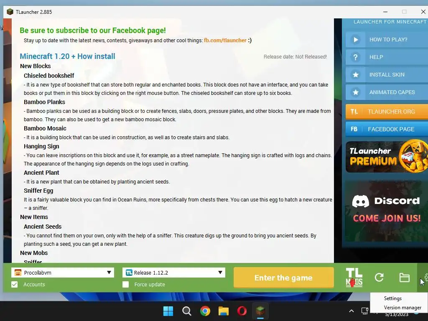Open the fb.com/tlauncher link
The image size is (428, 321).
click(225, 41)
